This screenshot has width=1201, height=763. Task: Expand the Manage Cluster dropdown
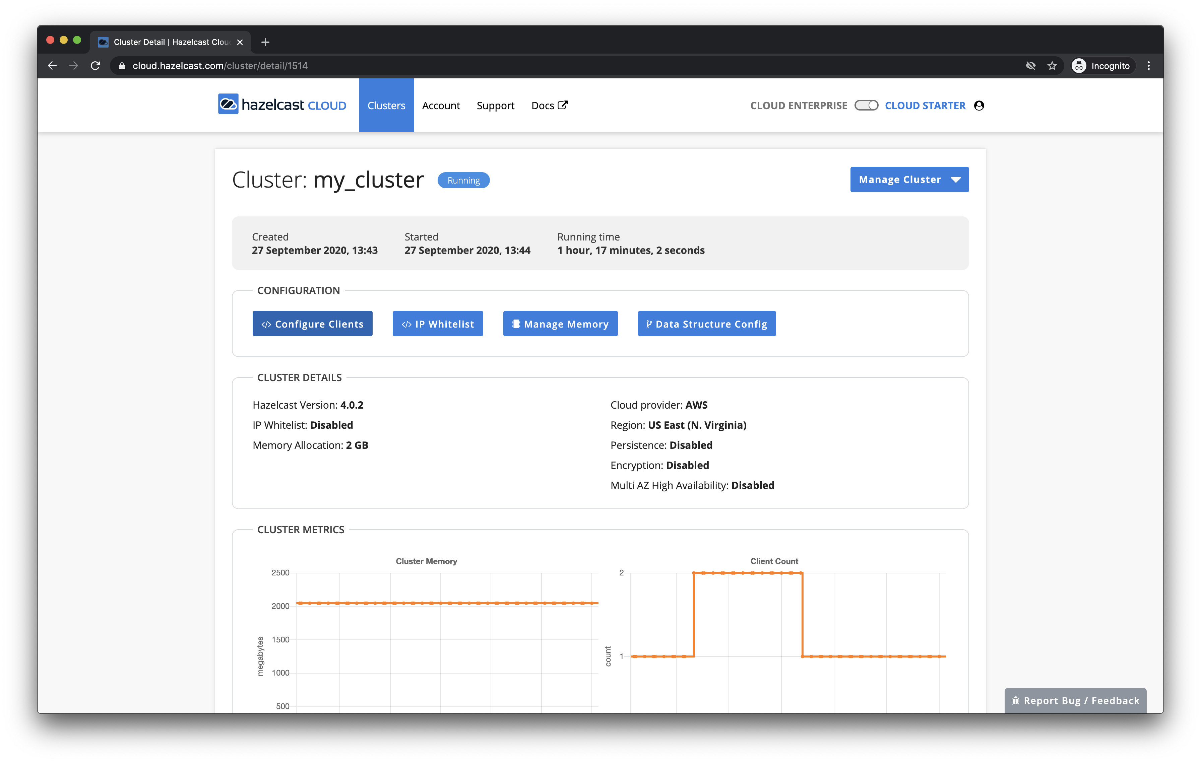point(909,180)
